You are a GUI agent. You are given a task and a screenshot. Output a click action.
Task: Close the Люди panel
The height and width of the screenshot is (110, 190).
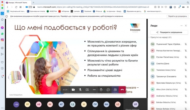[186, 26]
